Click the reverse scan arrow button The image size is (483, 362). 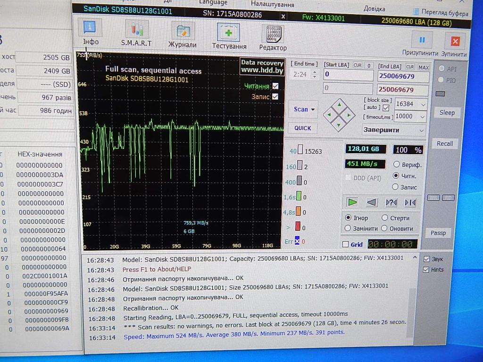point(372,202)
